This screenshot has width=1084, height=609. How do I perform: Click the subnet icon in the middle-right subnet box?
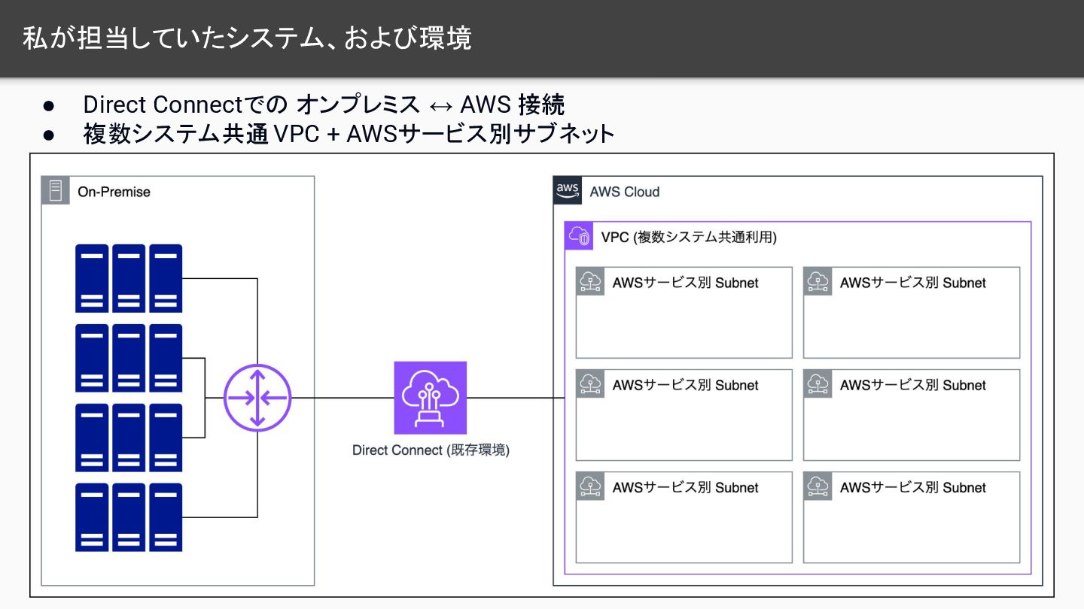pyautogui.click(x=818, y=384)
